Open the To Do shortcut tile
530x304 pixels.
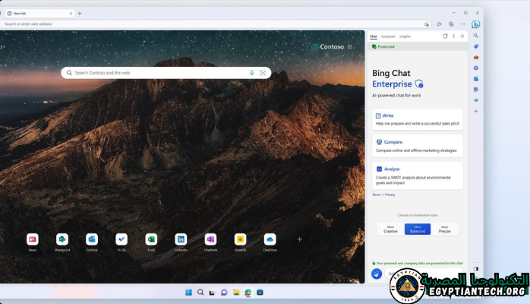(x=121, y=239)
